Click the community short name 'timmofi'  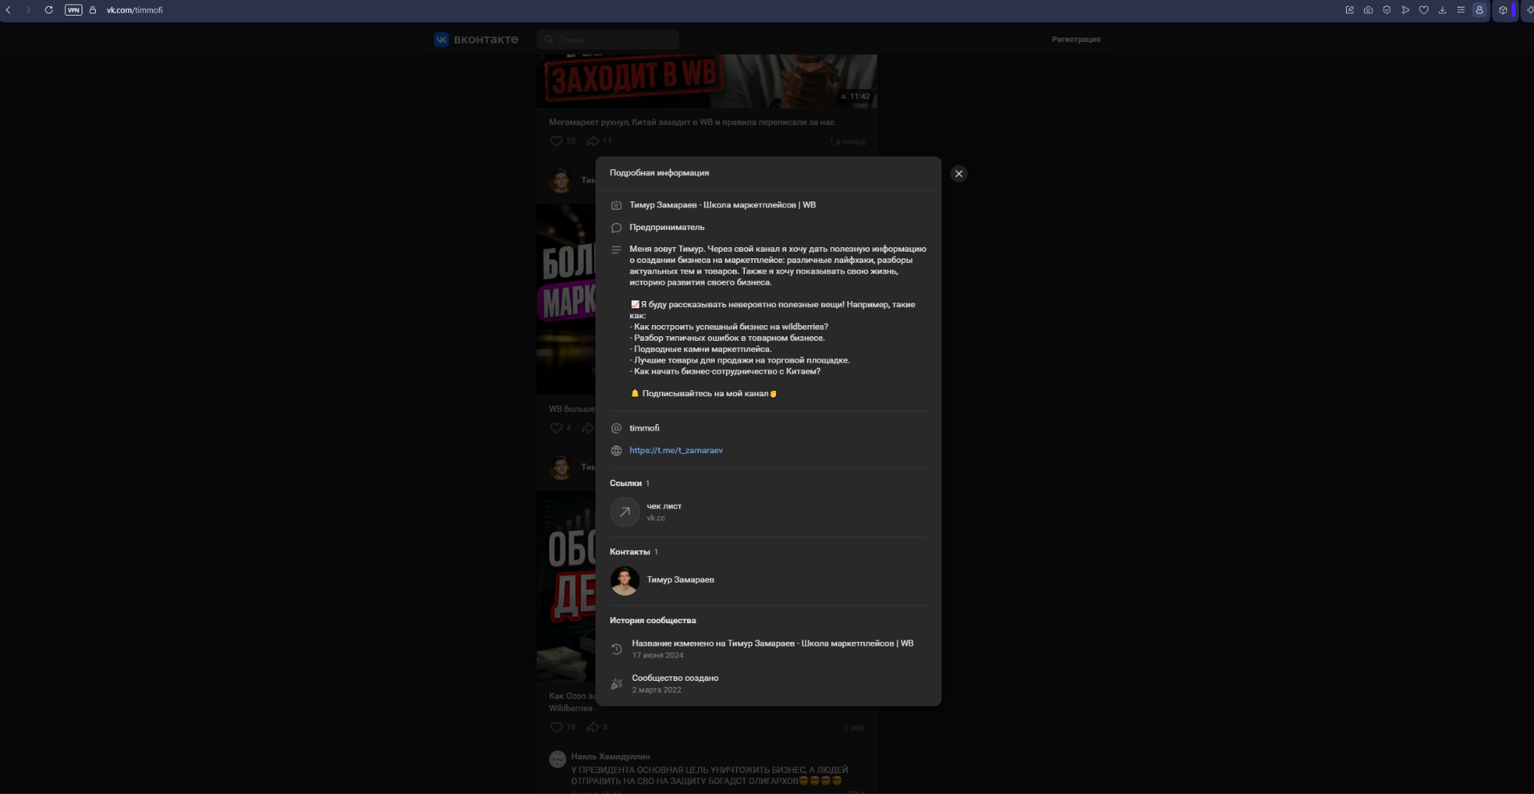pyautogui.click(x=644, y=428)
